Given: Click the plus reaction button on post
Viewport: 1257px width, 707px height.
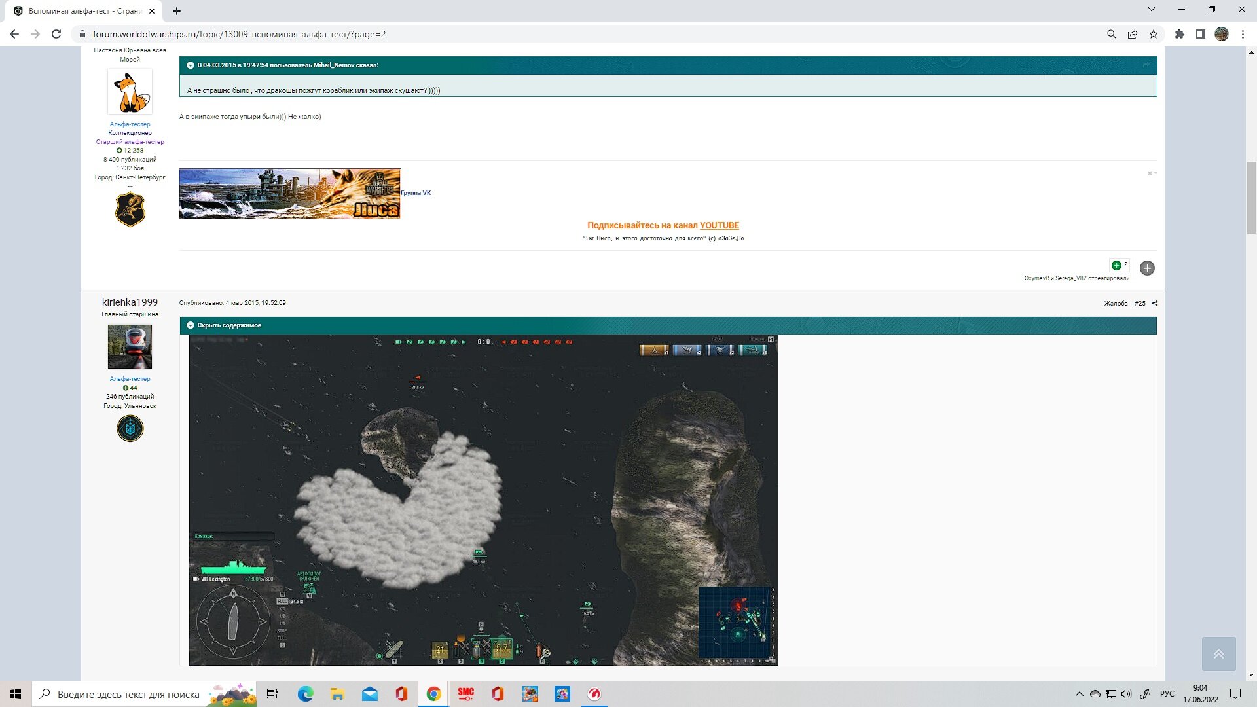Looking at the screenshot, I should (1147, 268).
